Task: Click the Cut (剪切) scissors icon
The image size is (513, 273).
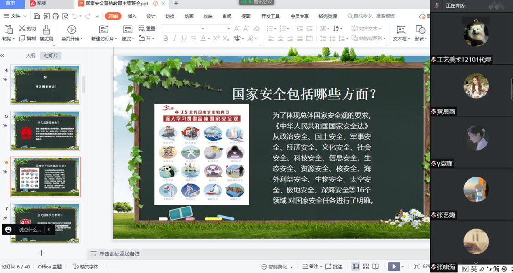Action: click(x=22, y=29)
